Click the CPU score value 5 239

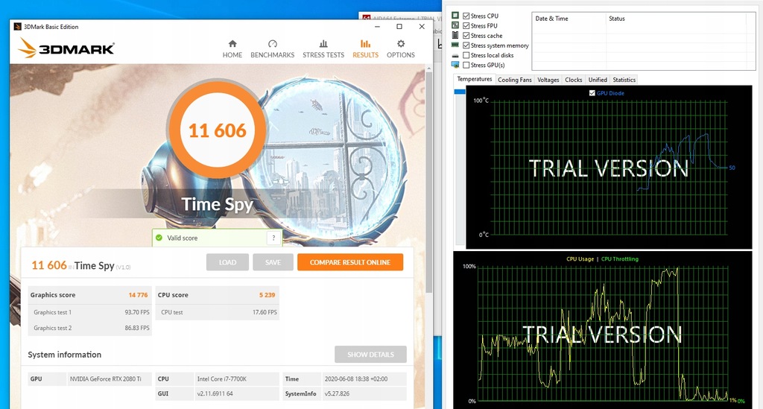pyautogui.click(x=267, y=295)
